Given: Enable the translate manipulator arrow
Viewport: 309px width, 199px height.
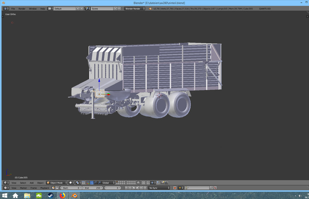Looking at the screenshot, I should coord(92,182).
